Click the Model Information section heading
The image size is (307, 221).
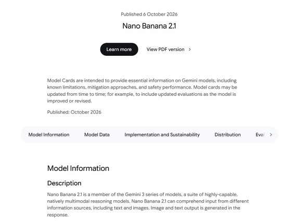[78, 168]
